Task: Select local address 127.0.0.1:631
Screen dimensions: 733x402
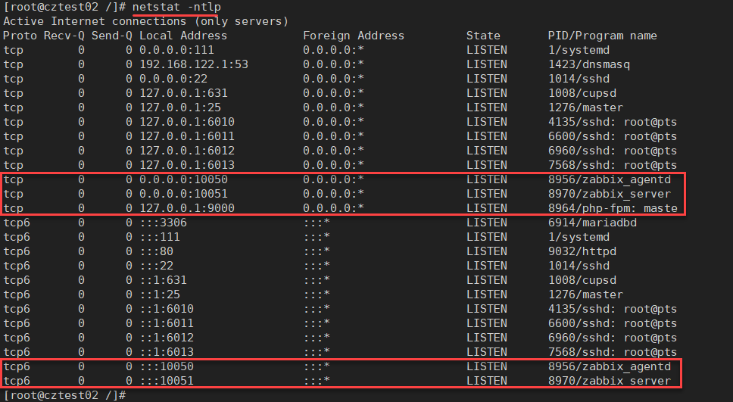Action: click(x=184, y=93)
